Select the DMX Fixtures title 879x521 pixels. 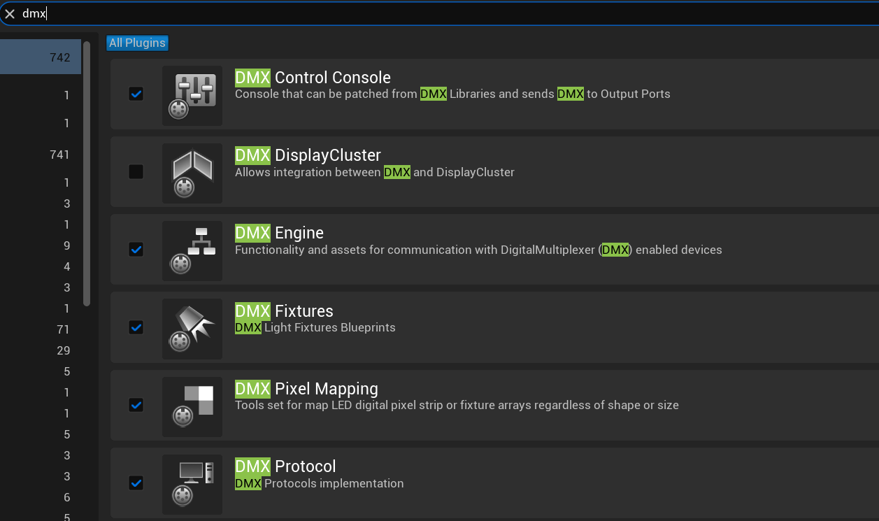(x=284, y=311)
